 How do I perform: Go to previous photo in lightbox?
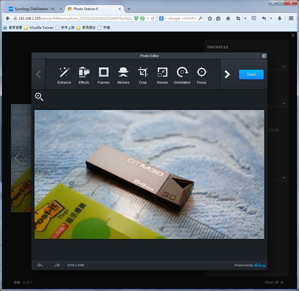coord(17,158)
